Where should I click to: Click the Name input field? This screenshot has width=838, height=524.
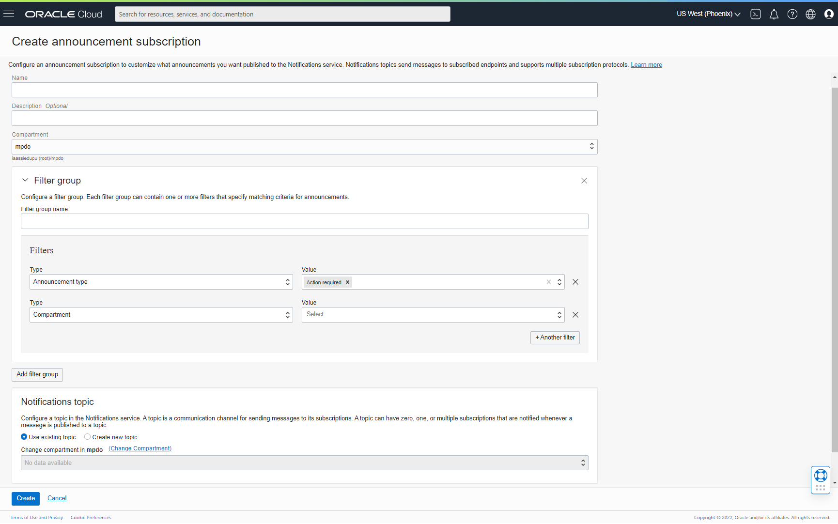click(x=304, y=90)
